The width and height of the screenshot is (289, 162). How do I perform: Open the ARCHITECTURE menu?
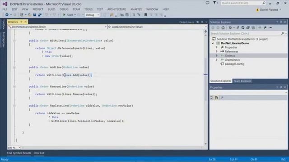tap(117, 9)
